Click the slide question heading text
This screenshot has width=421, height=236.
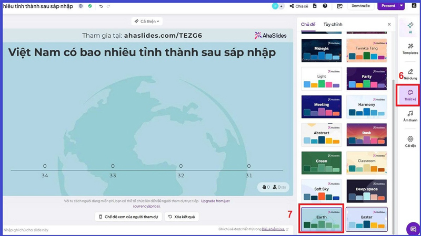pos(142,52)
